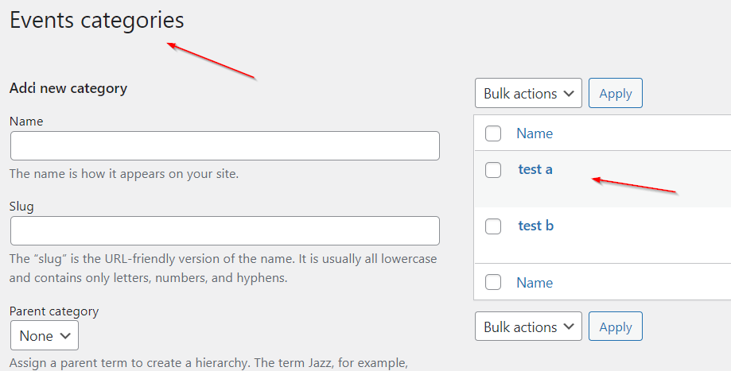
Task: Click the Name column header in table footer
Action: (x=535, y=283)
